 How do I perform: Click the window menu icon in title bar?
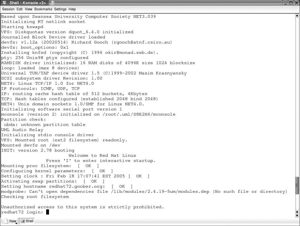pyautogui.click(x=4, y=3)
